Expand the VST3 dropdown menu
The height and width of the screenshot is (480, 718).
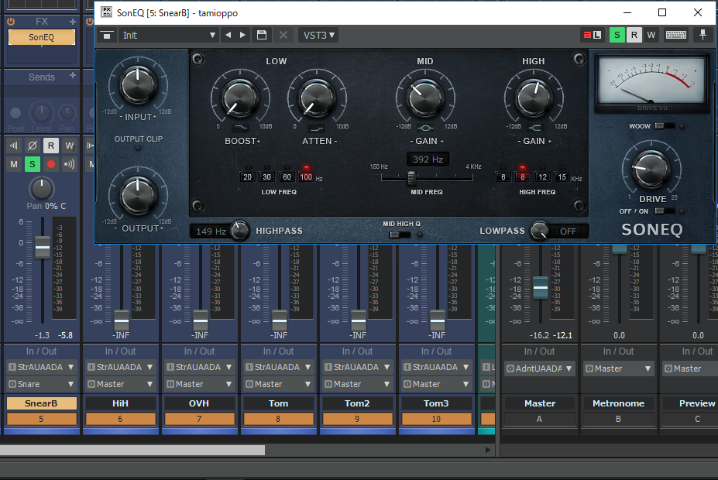click(x=318, y=35)
